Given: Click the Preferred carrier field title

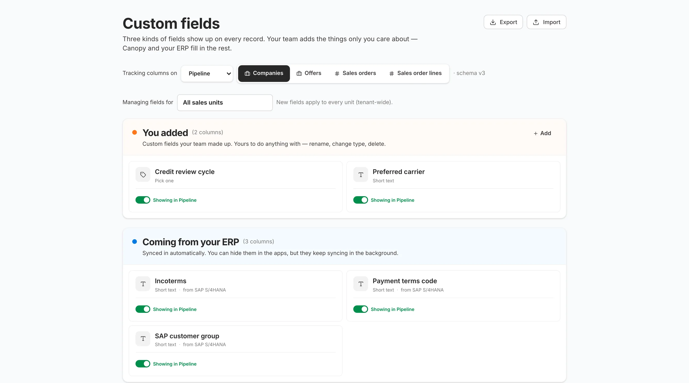Looking at the screenshot, I should pos(399,172).
